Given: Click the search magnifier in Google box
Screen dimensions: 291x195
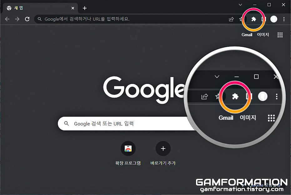Looking at the screenshot, I should point(67,124).
